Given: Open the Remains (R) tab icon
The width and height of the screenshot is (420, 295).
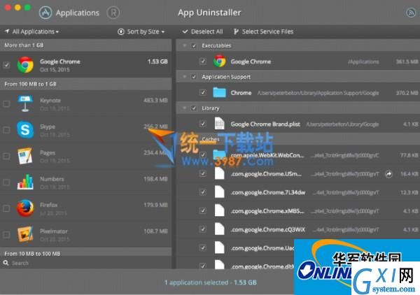Looking at the screenshot, I should [x=113, y=13].
